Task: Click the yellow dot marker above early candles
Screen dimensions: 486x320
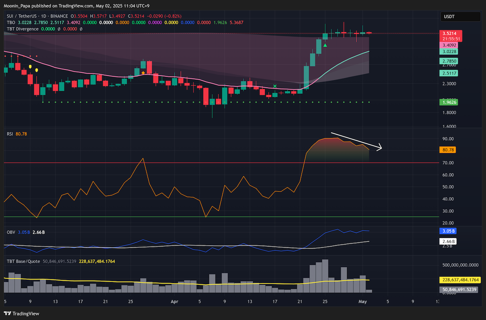Action: click(37, 70)
